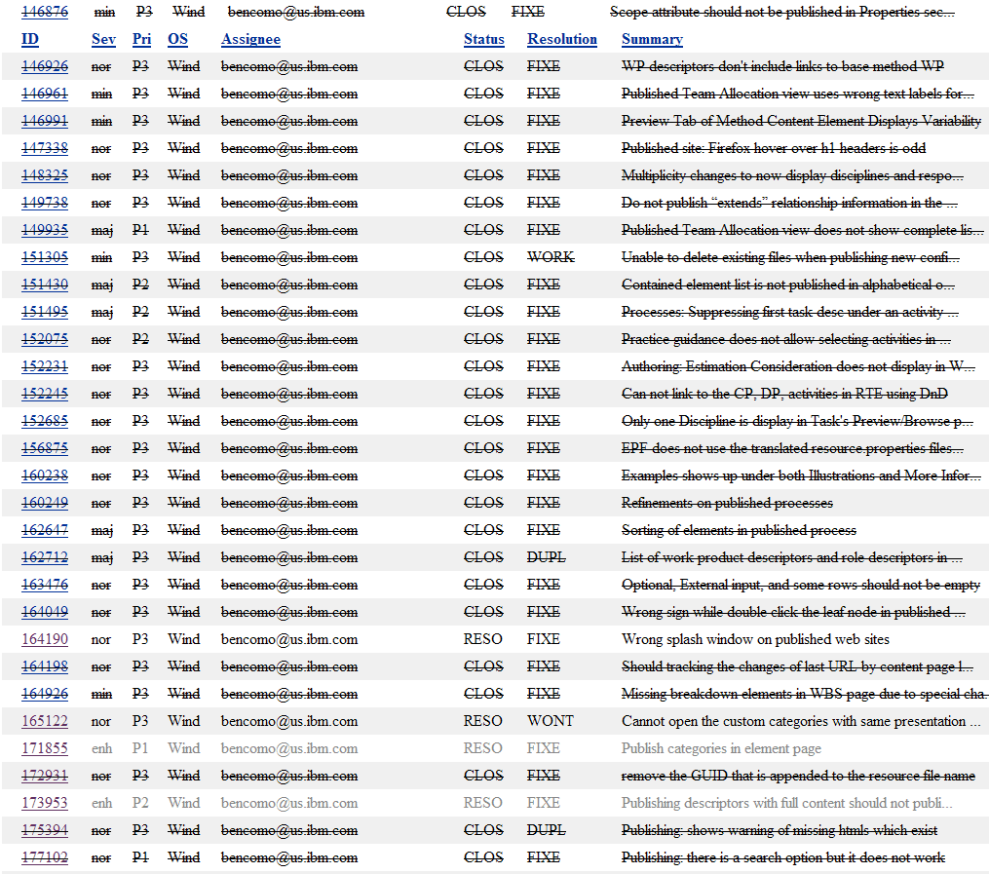Open bug 160249
The image size is (989, 874).
coord(45,503)
